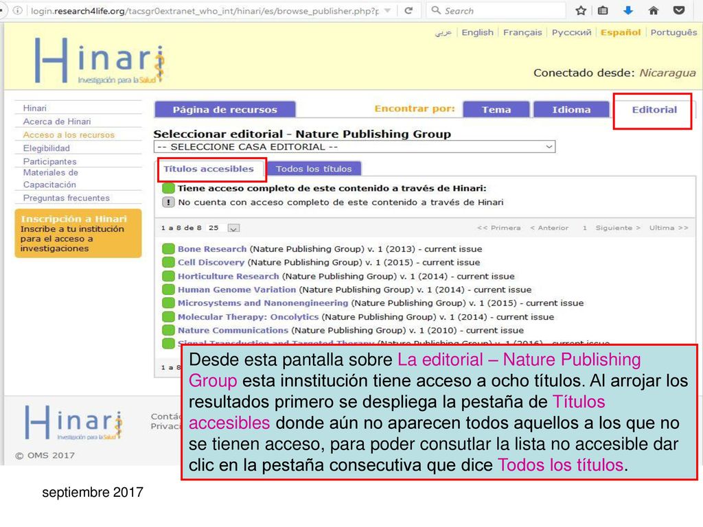The height and width of the screenshot is (527, 703).
Task: Go to Ultima page link
Action: (x=668, y=228)
